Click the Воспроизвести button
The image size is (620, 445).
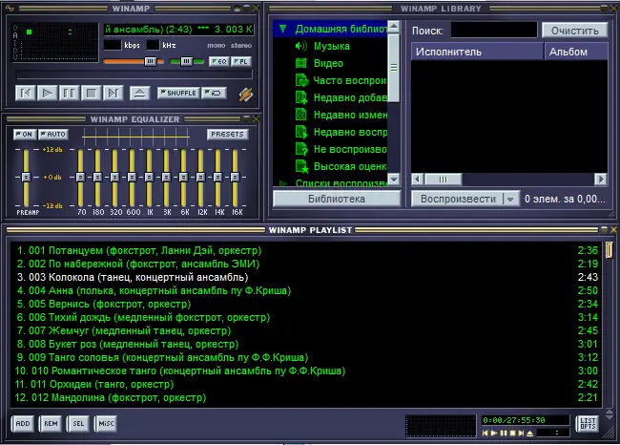pos(458,199)
